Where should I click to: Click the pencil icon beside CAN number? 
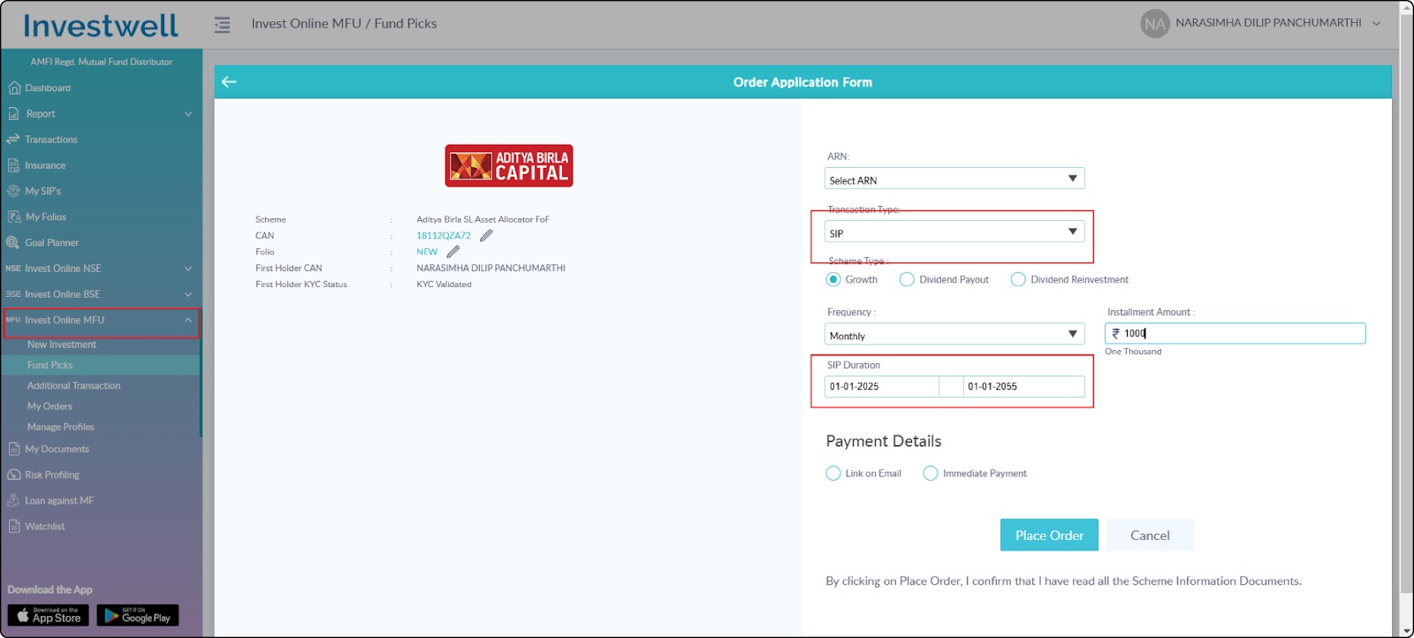click(486, 235)
